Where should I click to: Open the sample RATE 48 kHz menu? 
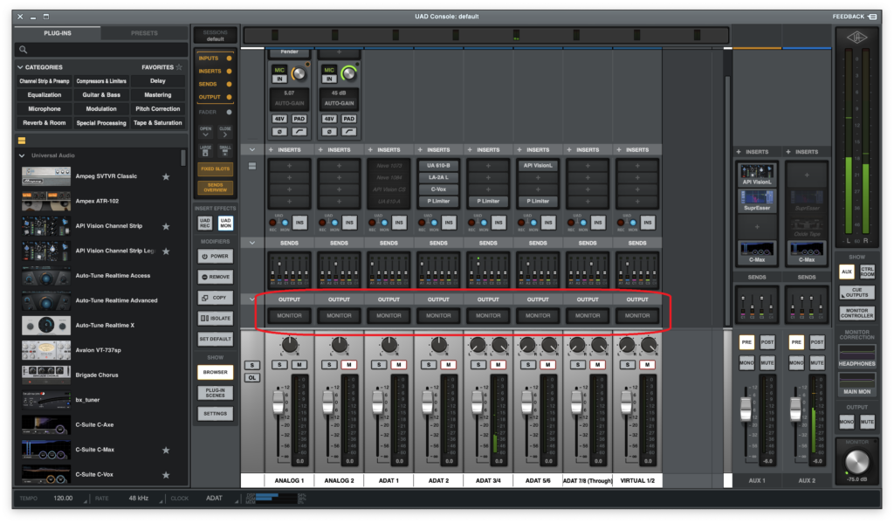139,498
